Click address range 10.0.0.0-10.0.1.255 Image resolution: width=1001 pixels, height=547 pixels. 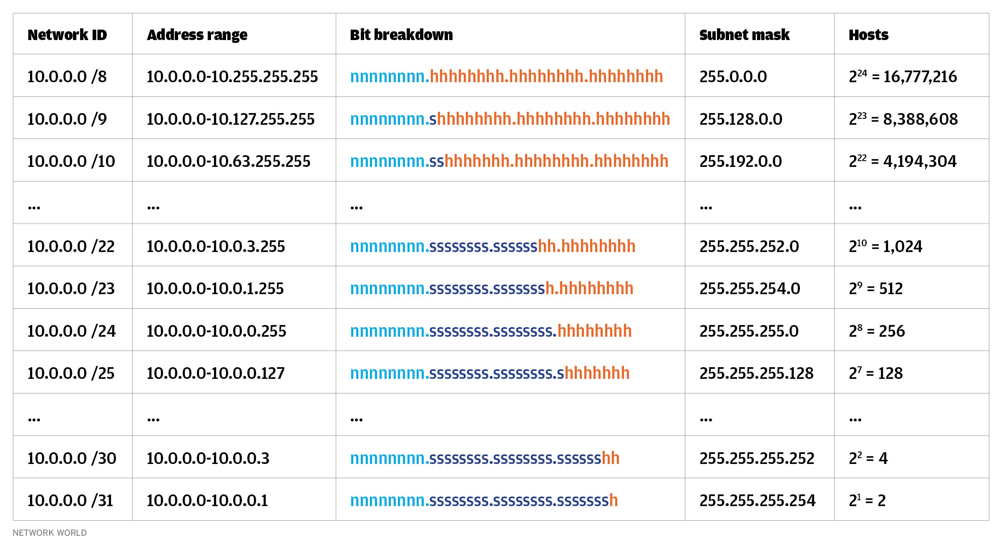[x=215, y=288]
